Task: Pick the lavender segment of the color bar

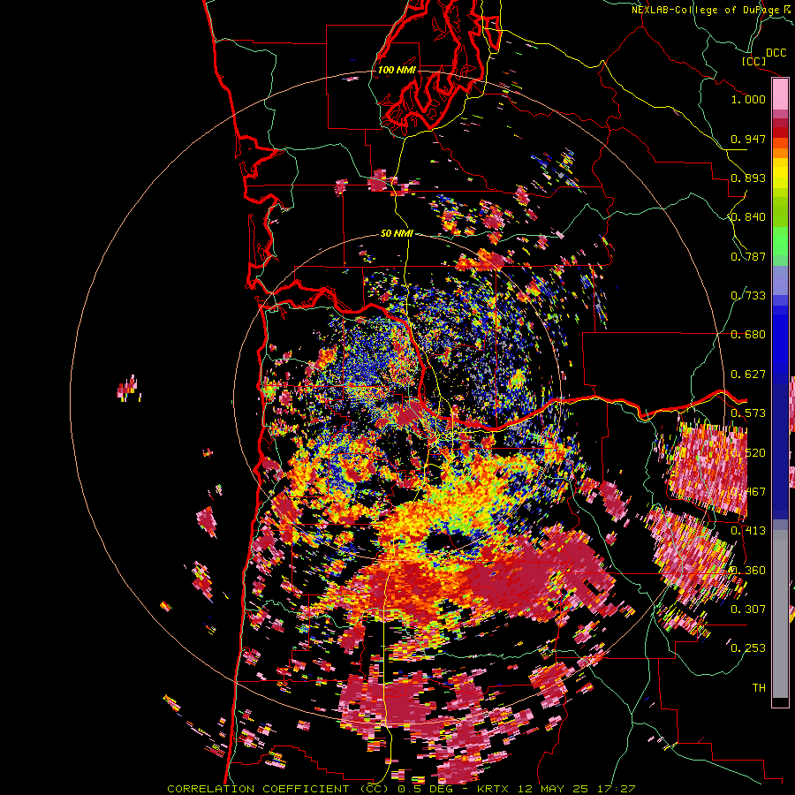Action: click(780, 280)
